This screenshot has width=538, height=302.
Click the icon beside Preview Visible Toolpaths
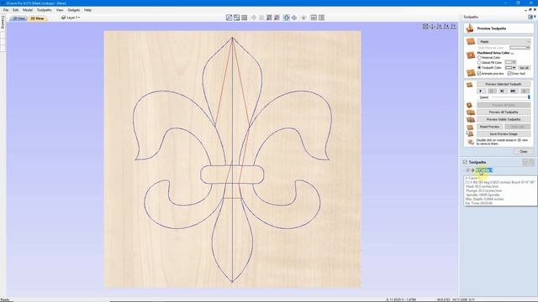pos(470,119)
